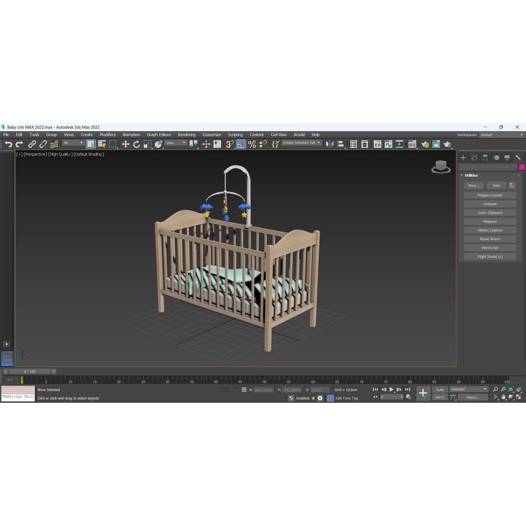Select the Select and Move tool
This screenshot has height=526, width=526.
125,143
